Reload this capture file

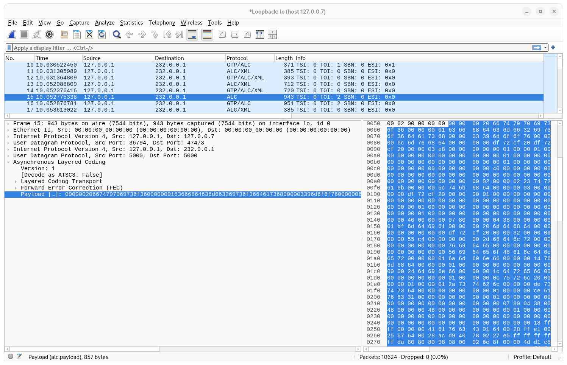(x=102, y=34)
